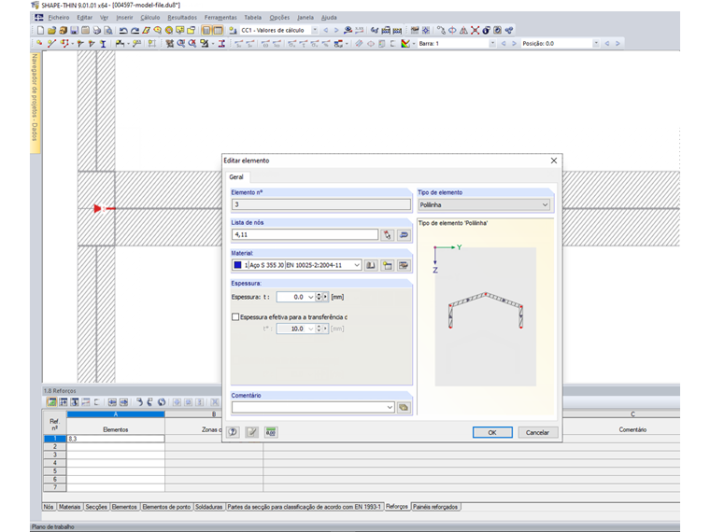Click the comment picker icon beside Comentário

coord(404,408)
